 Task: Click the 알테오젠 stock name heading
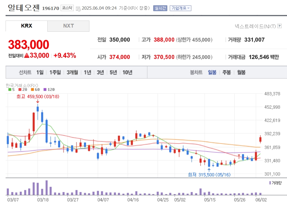click(x=24, y=8)
